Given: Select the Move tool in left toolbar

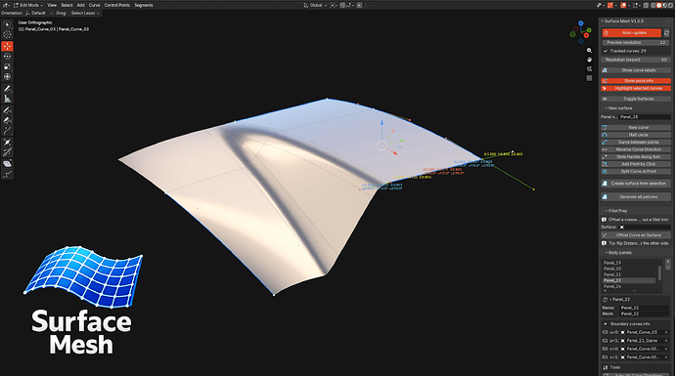Looking at the screenshot, I should (x=7, y=46).
